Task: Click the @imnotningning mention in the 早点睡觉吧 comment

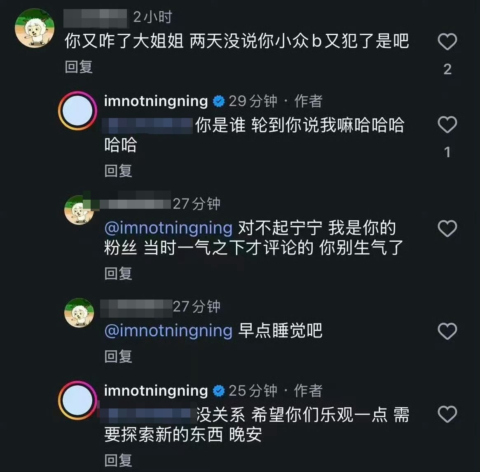Action: point(169,330)
